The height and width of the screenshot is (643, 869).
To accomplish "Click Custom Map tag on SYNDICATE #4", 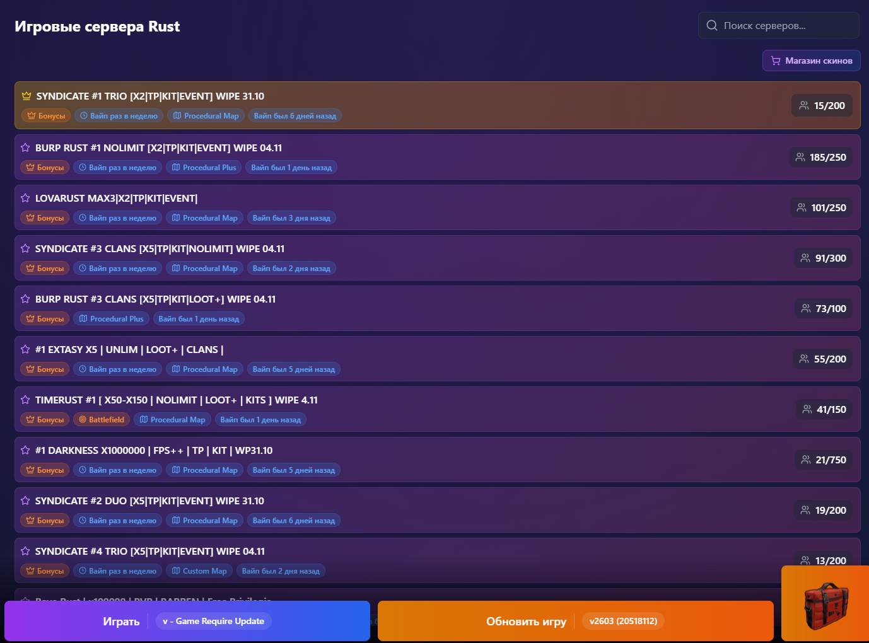I will (199, 571).
